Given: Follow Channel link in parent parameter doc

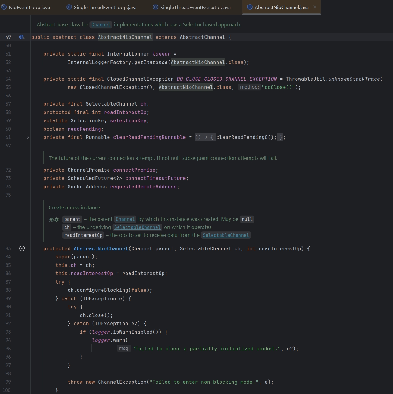Looking at the screenshot, I should pyautogui.click(x=125, y=219).
